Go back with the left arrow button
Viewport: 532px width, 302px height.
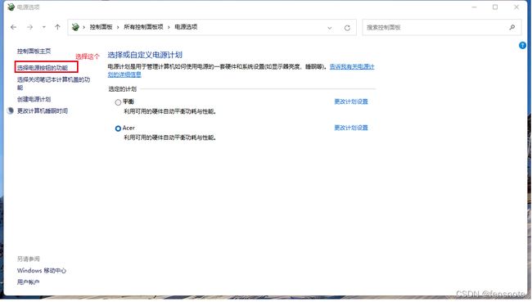[x=14, y=27]
